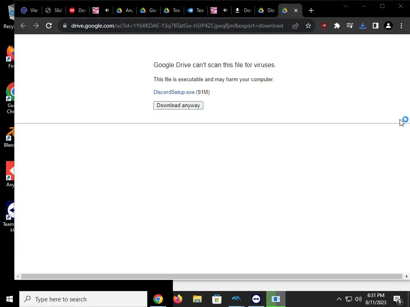Image resolution: width=410 pixels, height=307 pixels.
Task: Open the Windows Start menu
Action: click(x=10, y=299)
